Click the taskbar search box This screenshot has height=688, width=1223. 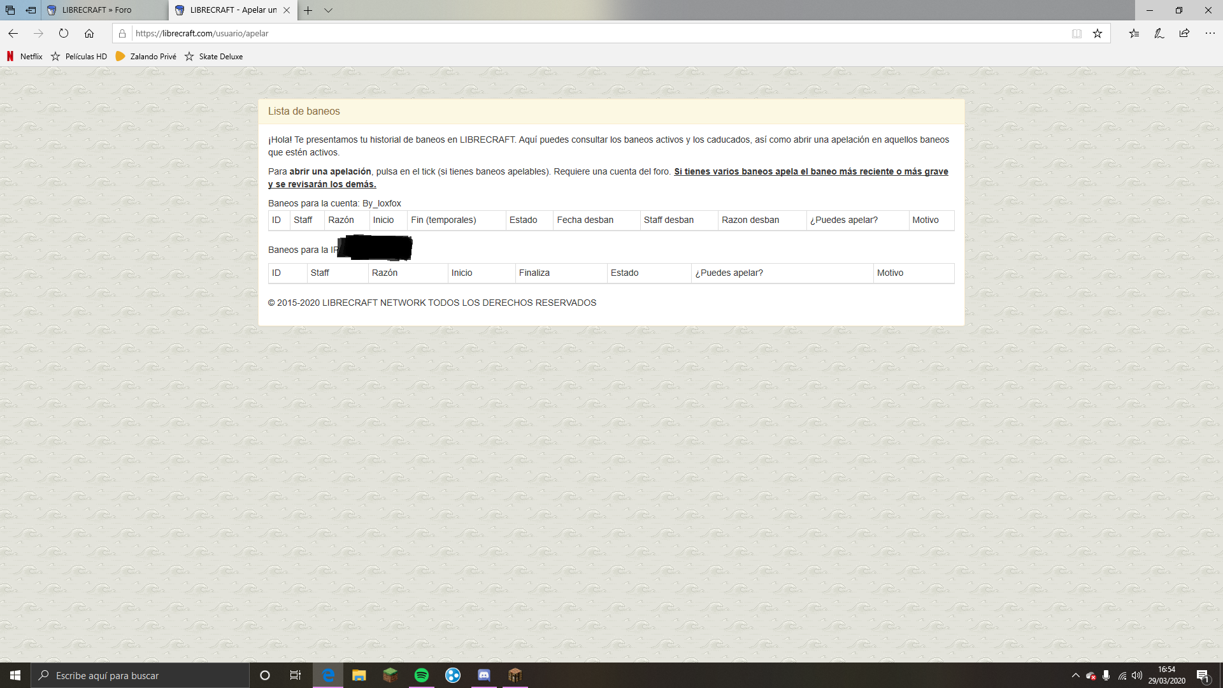point(140,675)
